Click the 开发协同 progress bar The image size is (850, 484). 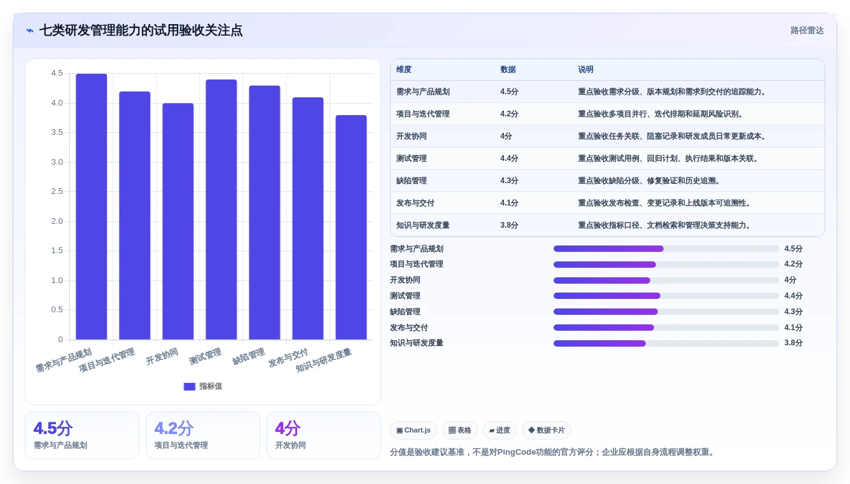(x=666, y=280)
